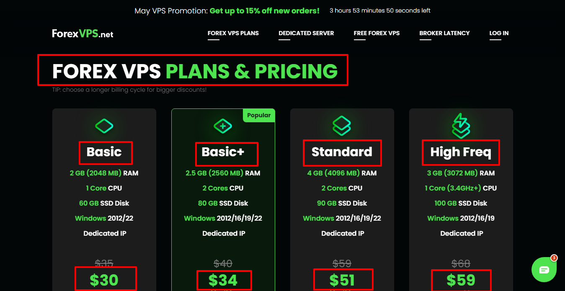Click the ForexVPS.net logo
565x291 pixels.
click(x=83, y=33)
